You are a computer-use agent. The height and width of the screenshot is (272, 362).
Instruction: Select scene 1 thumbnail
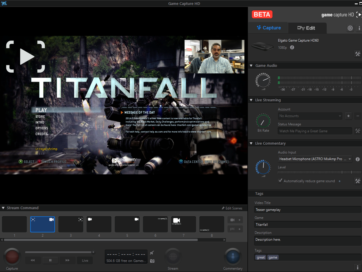pyautogui.click(x=14, y=224)
